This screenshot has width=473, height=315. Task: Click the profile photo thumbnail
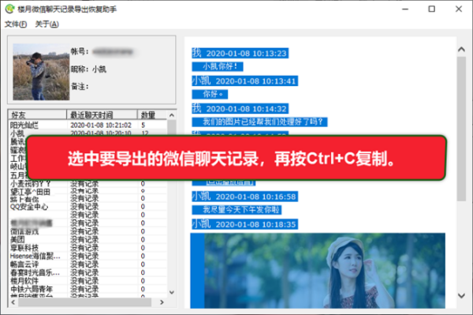coord(41,72)
